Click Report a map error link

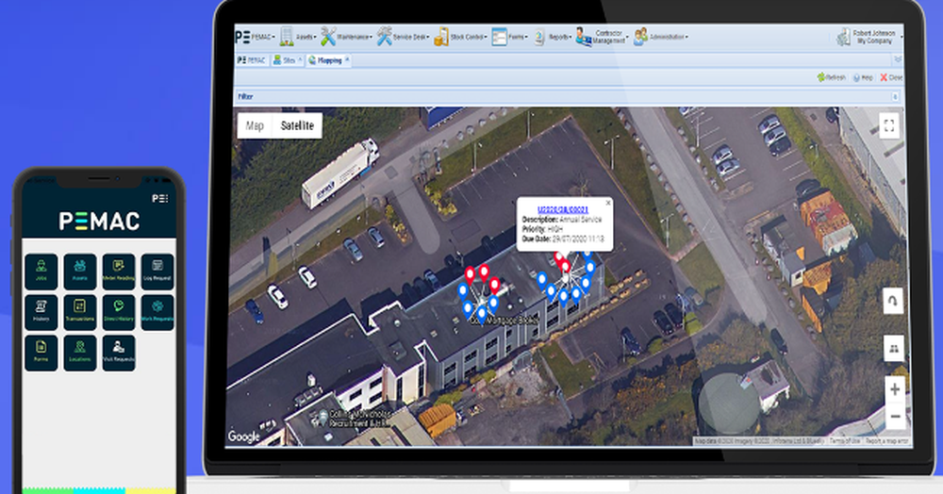pos(887,441)
